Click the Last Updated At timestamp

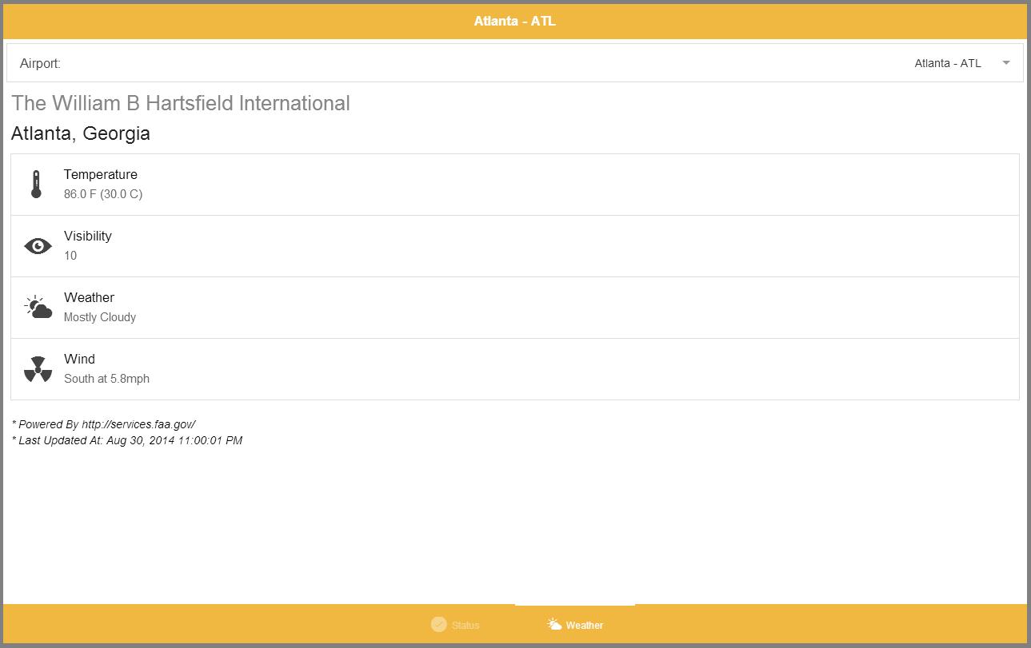coord(174,440)
